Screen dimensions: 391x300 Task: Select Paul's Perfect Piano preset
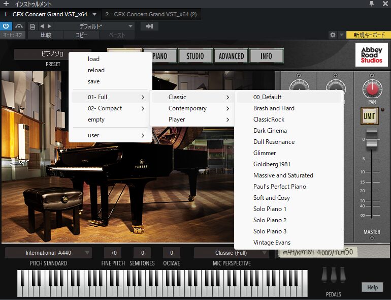click(289, 187)
